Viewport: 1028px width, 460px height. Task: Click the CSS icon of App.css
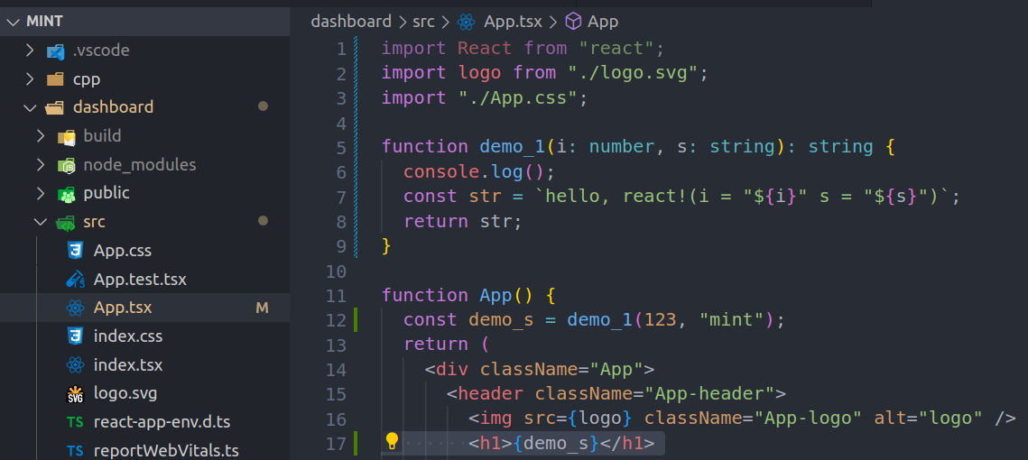(76, 251)
